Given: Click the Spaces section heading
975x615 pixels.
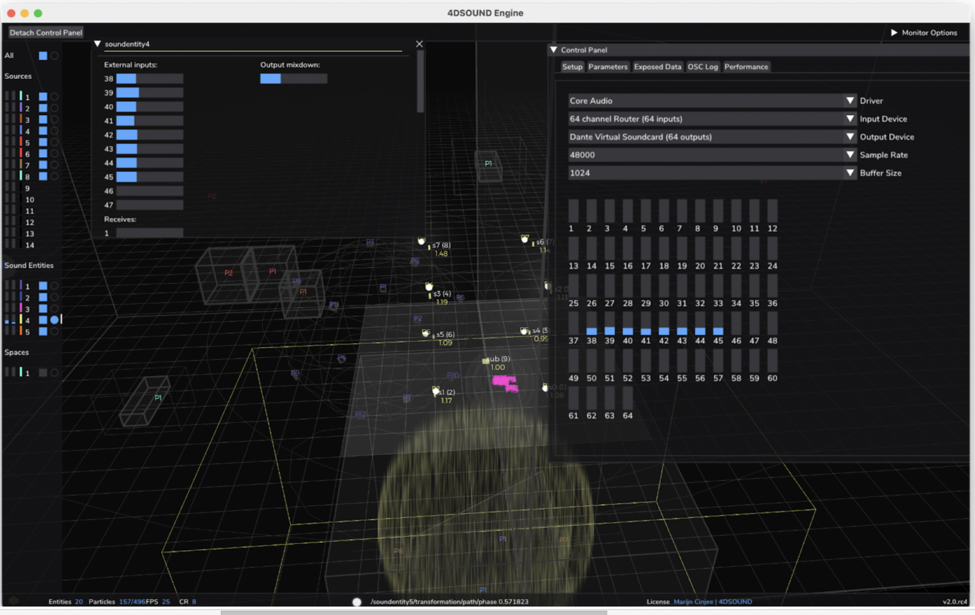Looking at the screenshot, I should [17, 352].
